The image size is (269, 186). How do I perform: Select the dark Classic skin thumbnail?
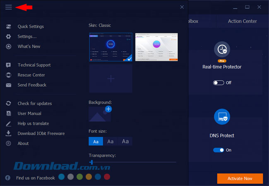110,47
